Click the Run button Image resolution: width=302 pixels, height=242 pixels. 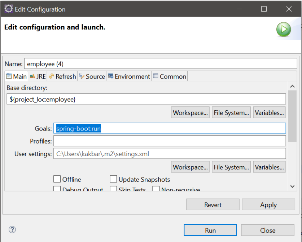(x=210, y=230)
